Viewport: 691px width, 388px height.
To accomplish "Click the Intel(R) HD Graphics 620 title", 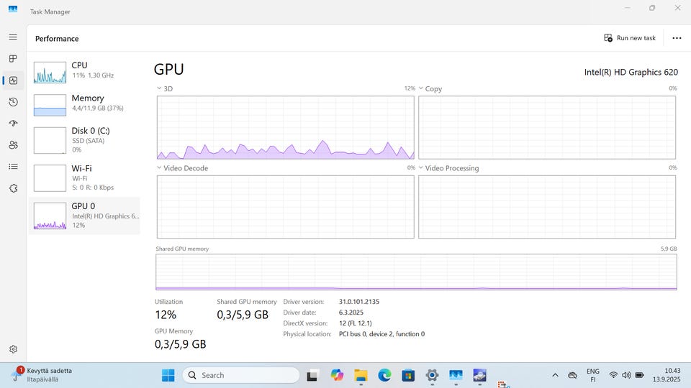I will [x=631, y=72].
